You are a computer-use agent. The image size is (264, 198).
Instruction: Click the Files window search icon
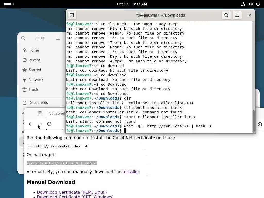(x=23, y=38)
